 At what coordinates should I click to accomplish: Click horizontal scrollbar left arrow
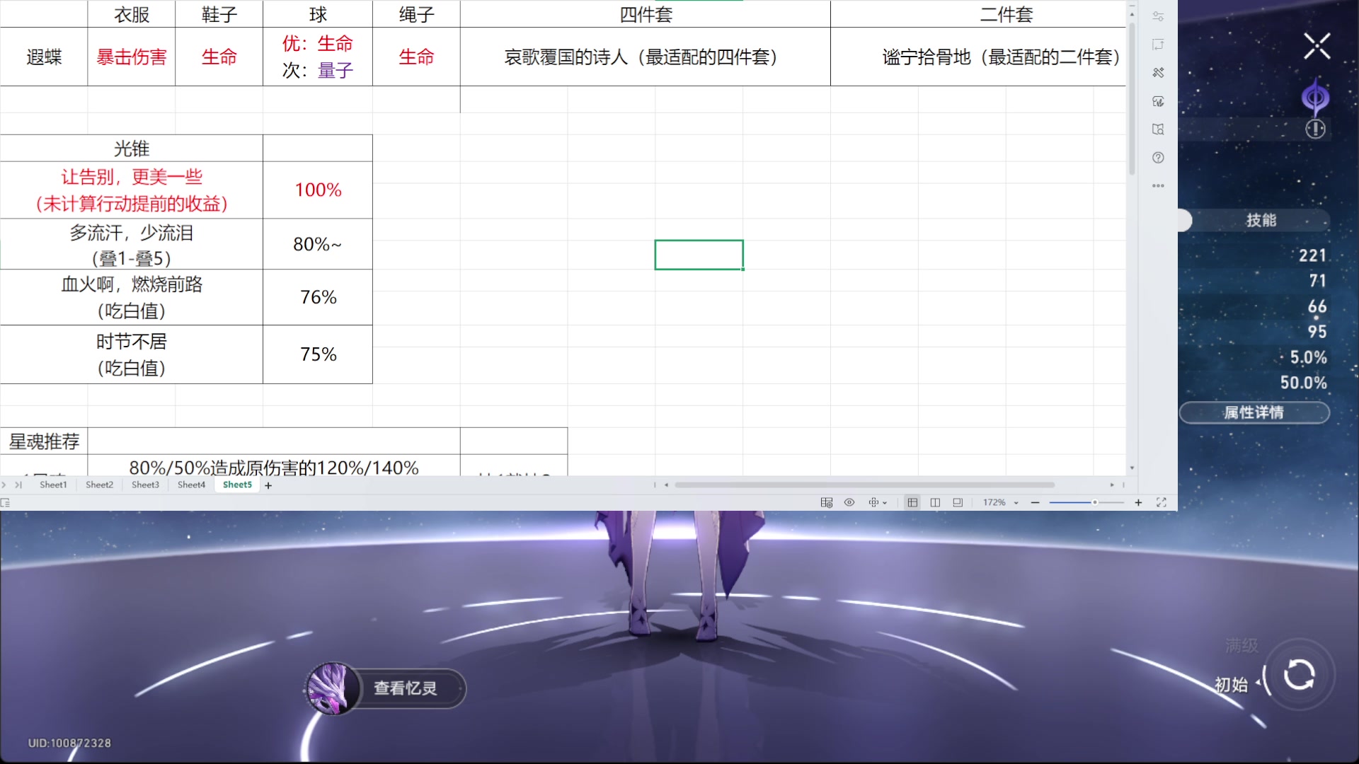[666, 485]
